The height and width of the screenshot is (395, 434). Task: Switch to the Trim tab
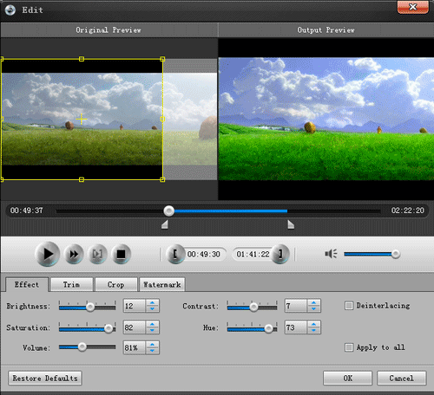tap(71, 285)
